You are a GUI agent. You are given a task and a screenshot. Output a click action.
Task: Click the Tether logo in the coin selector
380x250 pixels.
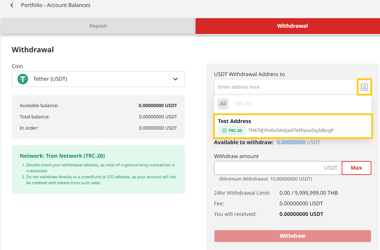pos(23,79)
